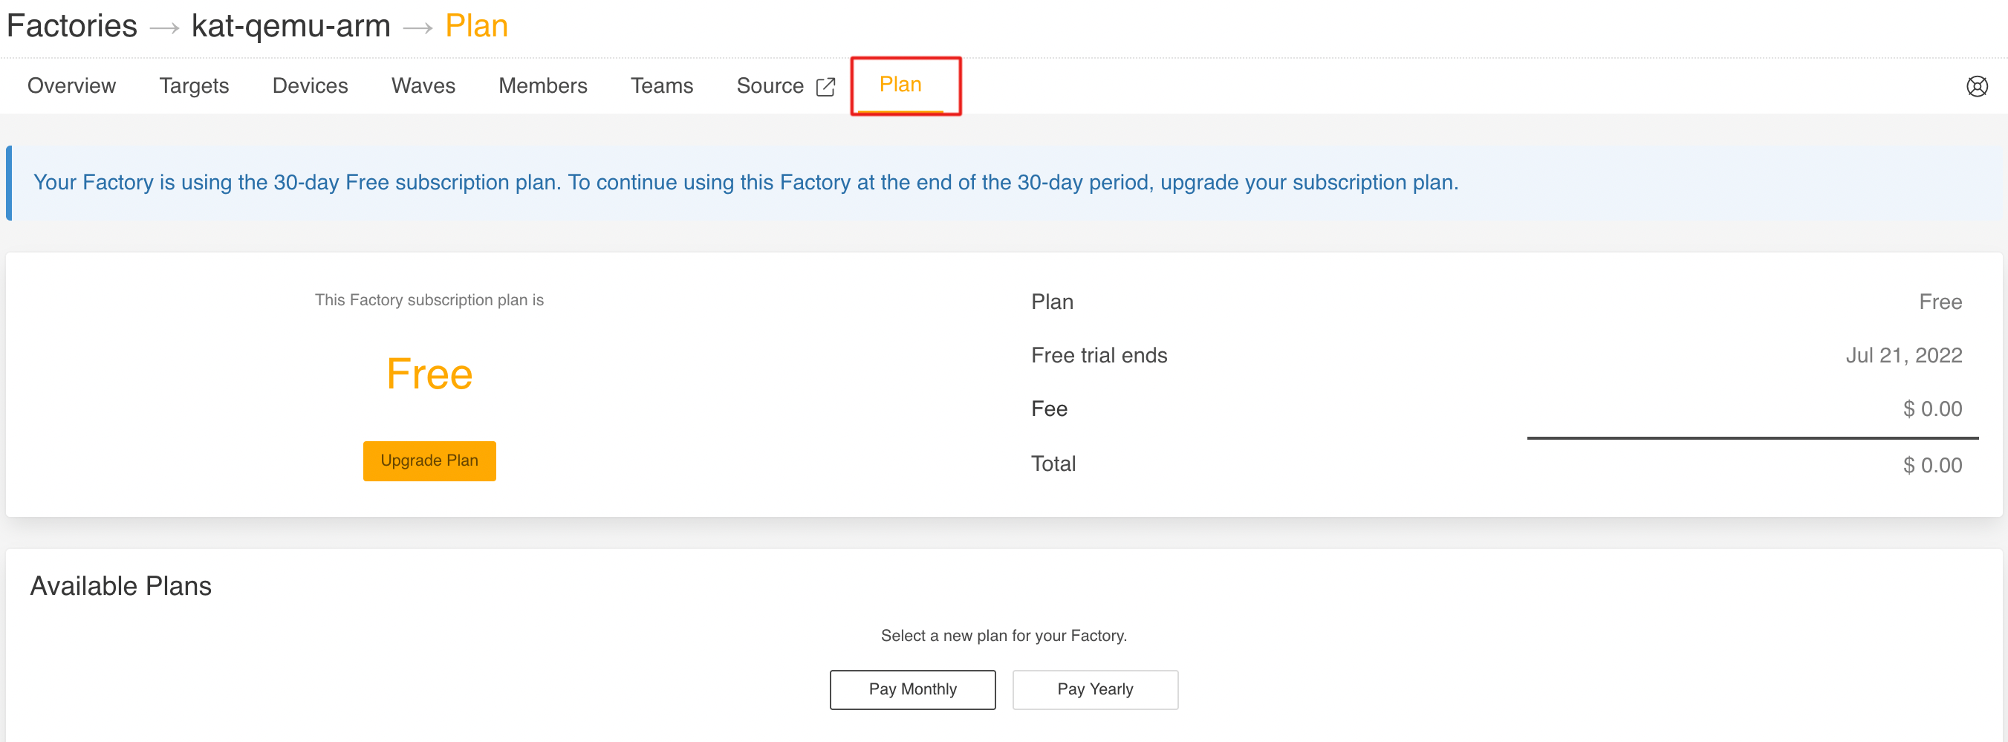2008x742 pixels.
Task: Open the help life-ring icon
Action: (1978, 85)
